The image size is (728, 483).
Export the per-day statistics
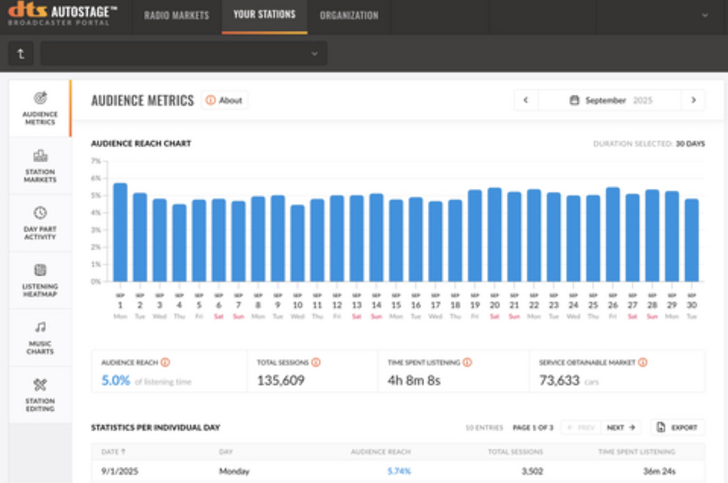[677, 427]
